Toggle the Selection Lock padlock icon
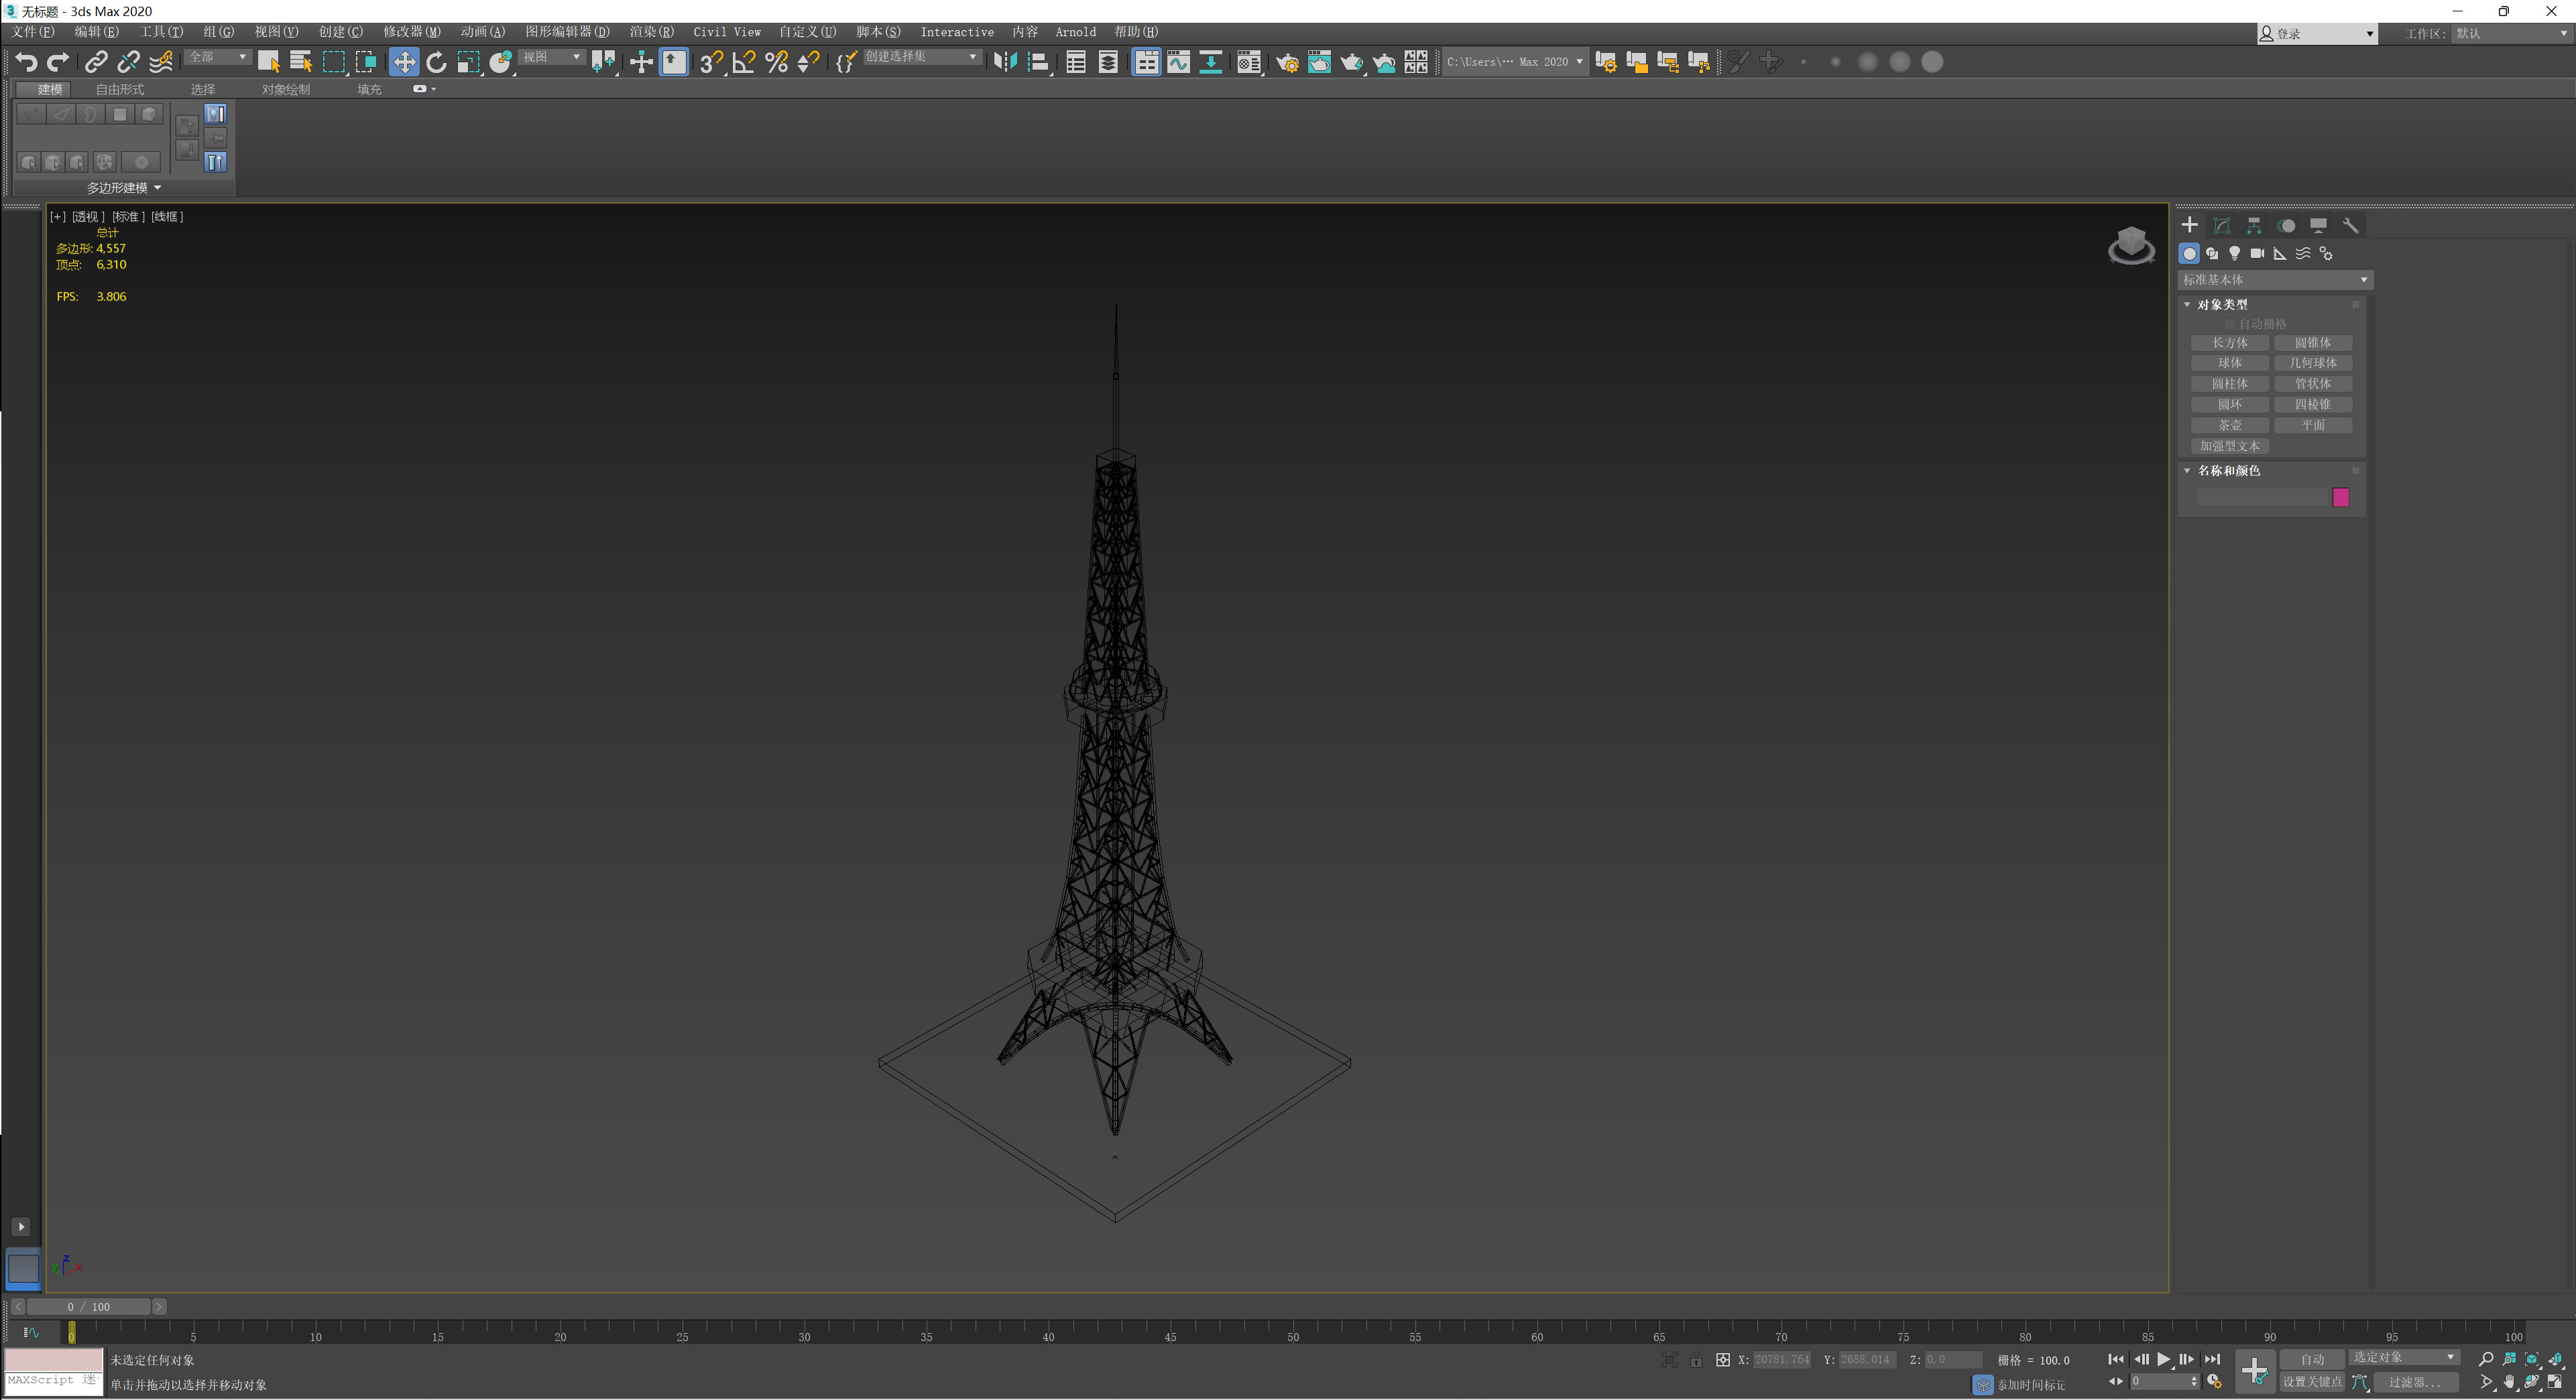Screen dimensions: 2576x1400 1696,1360
